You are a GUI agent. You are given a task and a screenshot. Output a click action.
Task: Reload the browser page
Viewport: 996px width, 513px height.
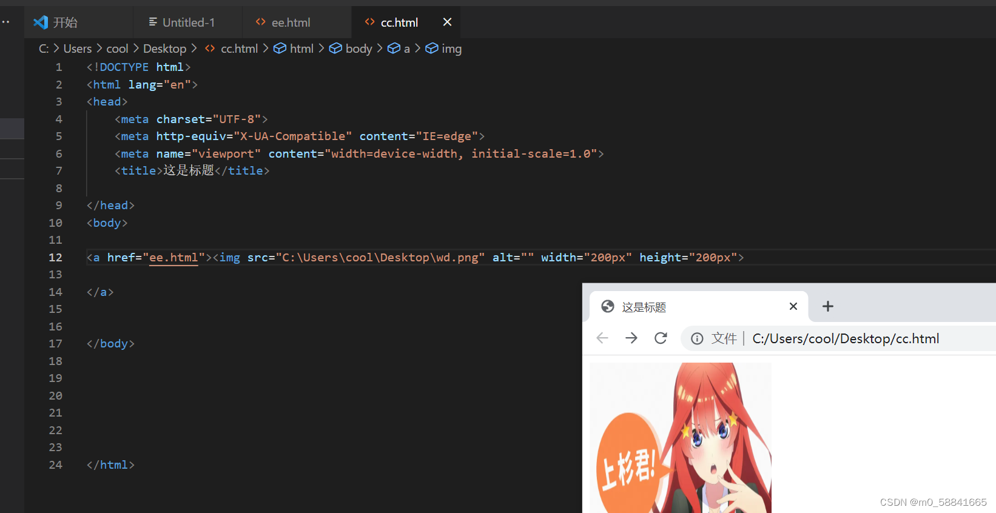661,338
